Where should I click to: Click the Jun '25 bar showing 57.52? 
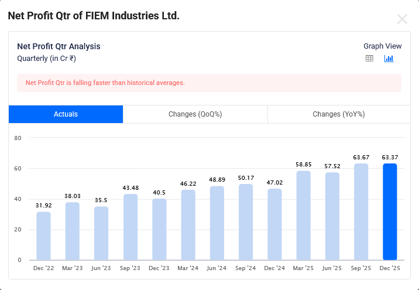(332, 217)
